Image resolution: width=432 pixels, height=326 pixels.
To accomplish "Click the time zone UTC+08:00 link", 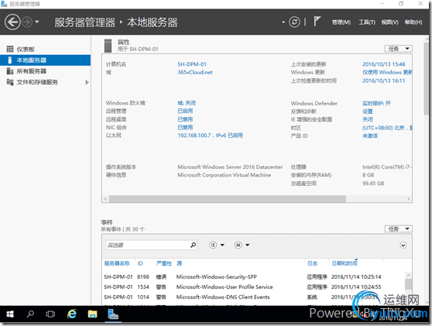I will click(x=387, y=128).
